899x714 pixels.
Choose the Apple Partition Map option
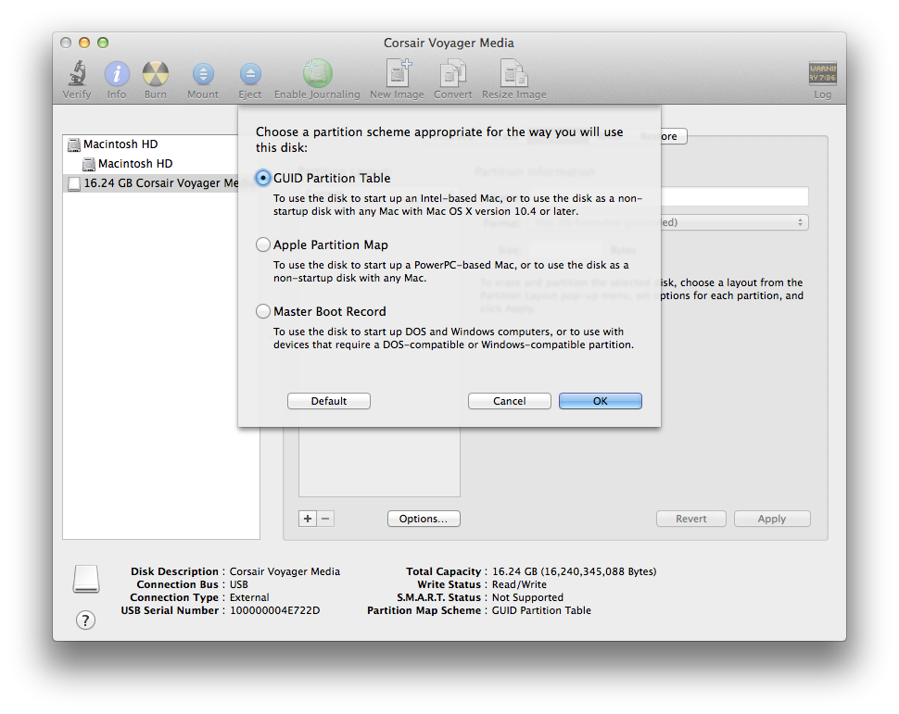(x=262, y=244)
